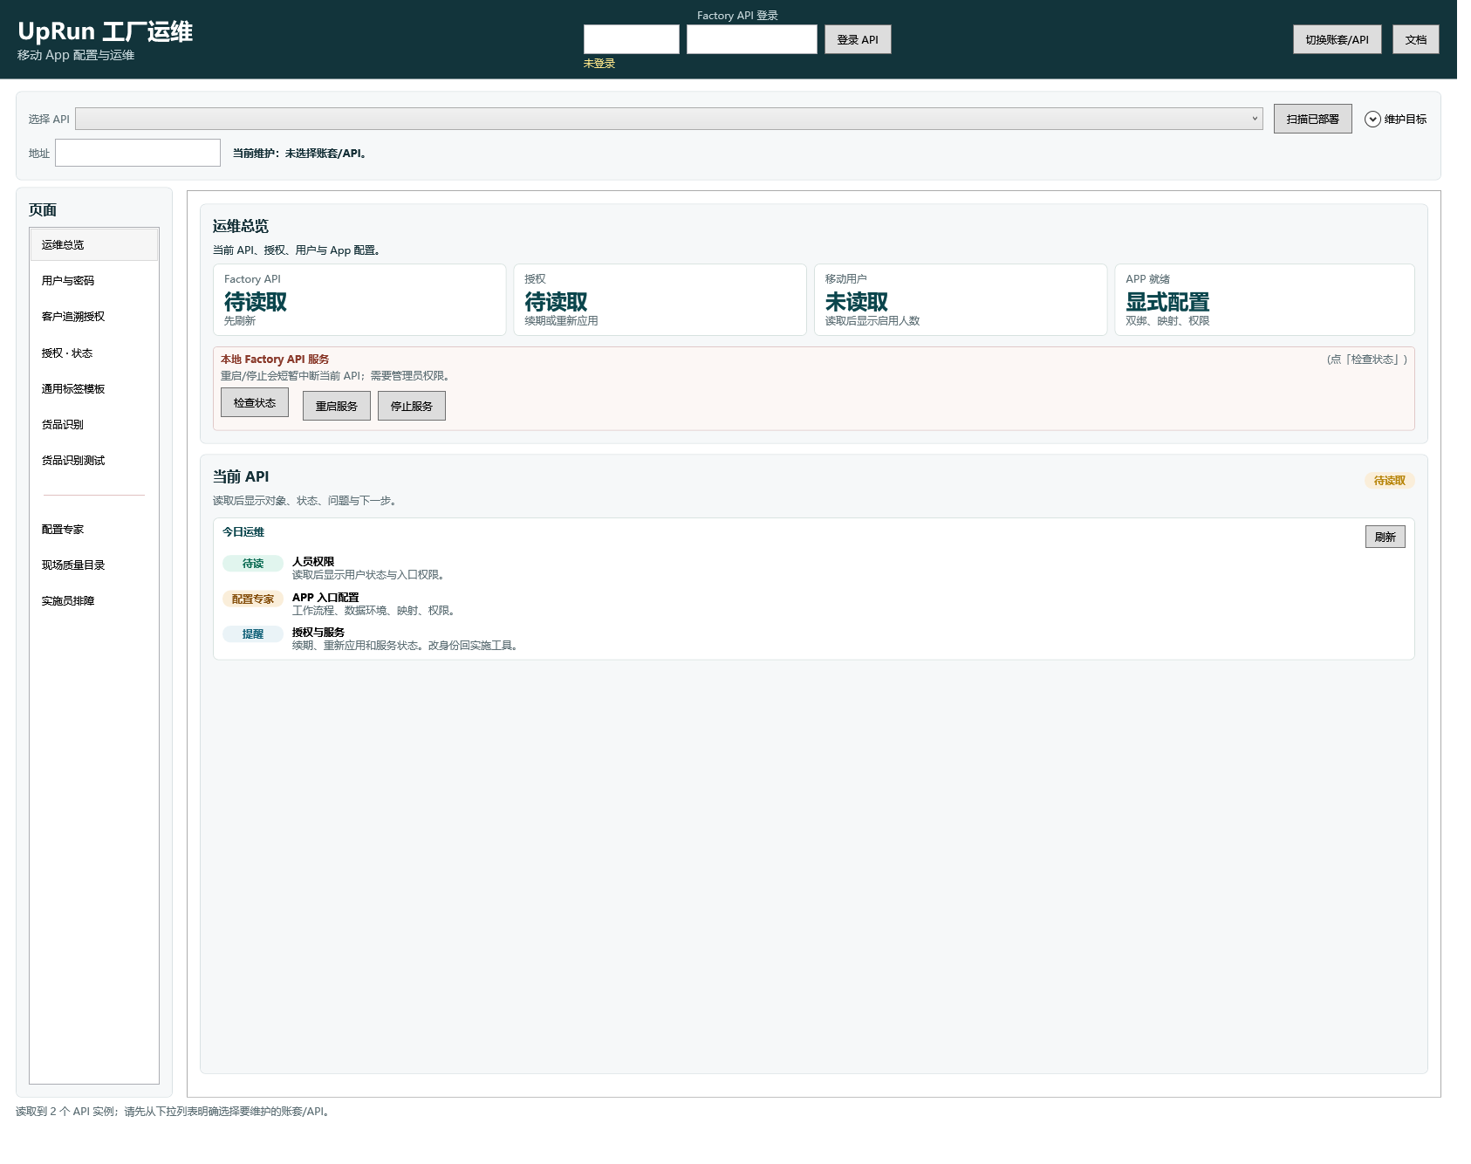The image size is (1471, 1164).
Task: Click the 检查状态 button
Action: pos(255,402)
